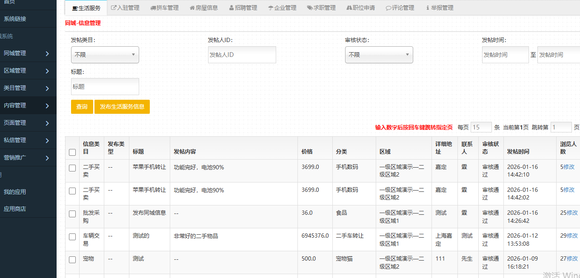Viewport: 580px width, 278px height.
Task: Open the 审核状态 dropdown
Action: [x=379, y=55]
